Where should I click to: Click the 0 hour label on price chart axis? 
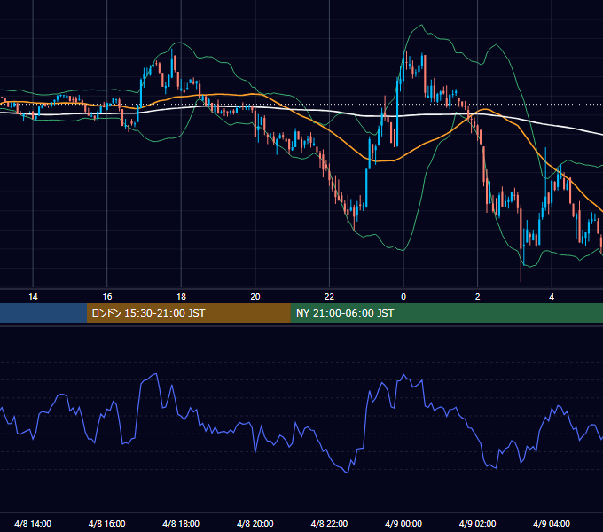click(403, 297)
